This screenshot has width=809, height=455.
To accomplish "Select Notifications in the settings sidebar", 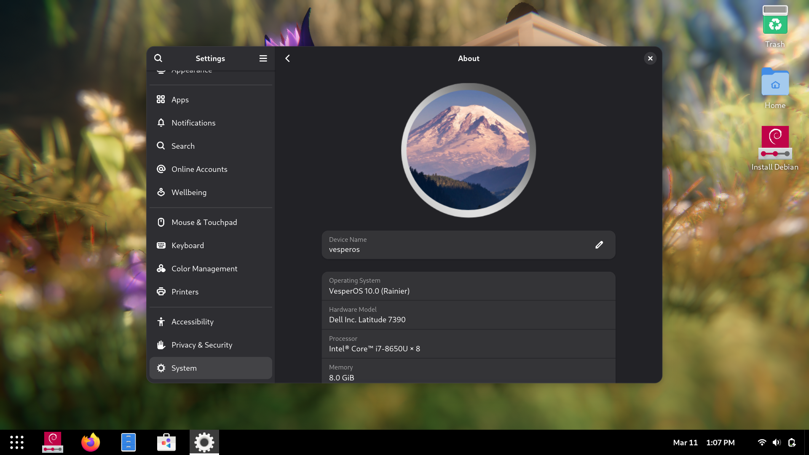I will (211, 123).
